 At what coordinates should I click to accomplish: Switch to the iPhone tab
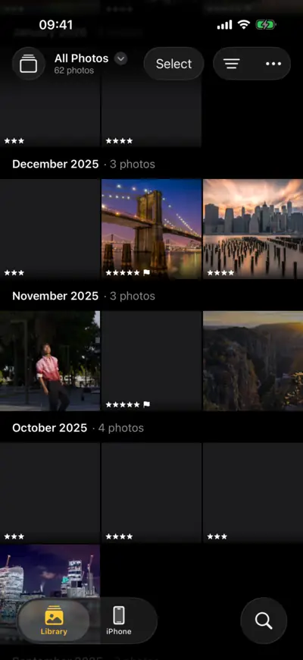pos(118,621)
